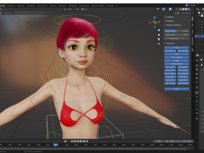Select material preview viewport shading

coord(186,9)
